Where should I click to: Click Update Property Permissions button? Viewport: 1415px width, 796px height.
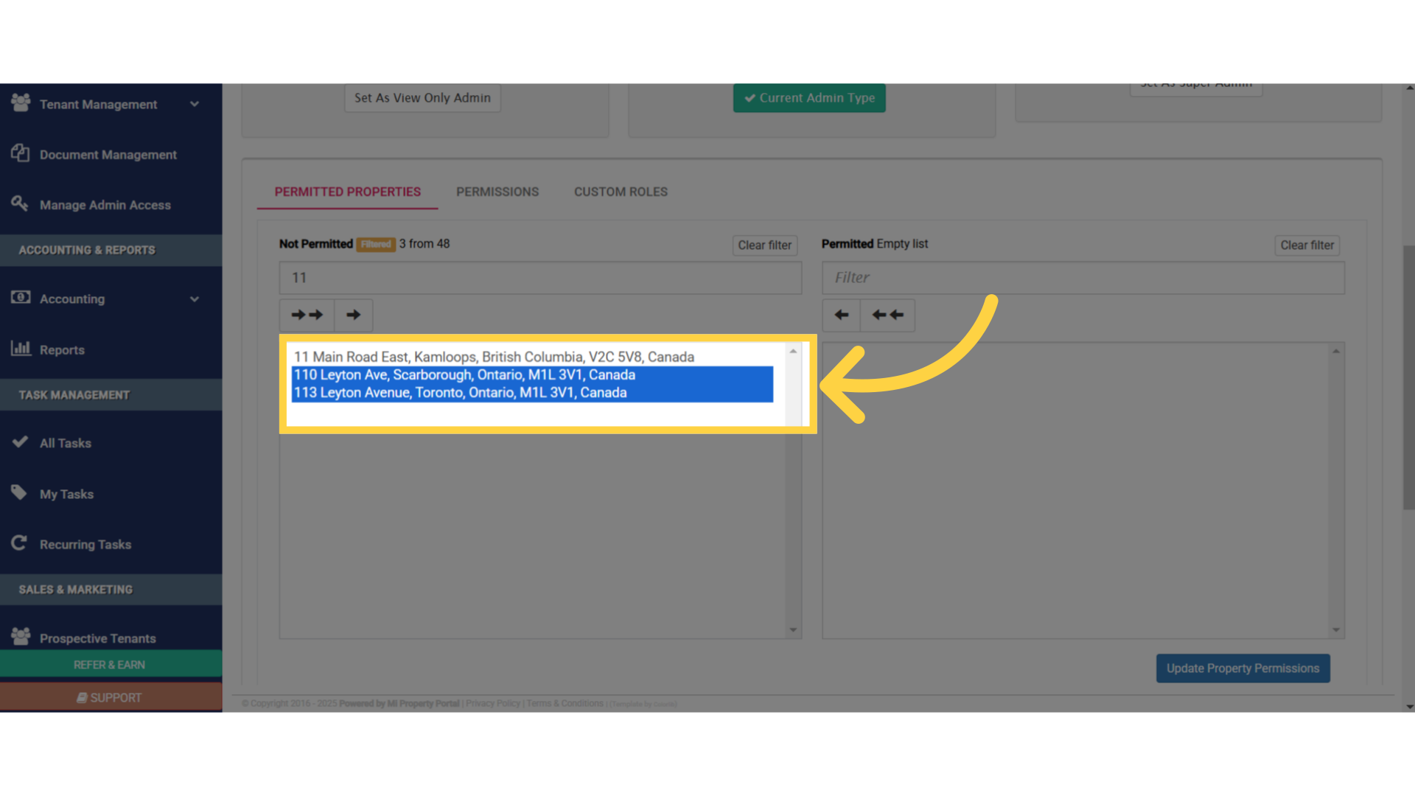click(1243, 668)
